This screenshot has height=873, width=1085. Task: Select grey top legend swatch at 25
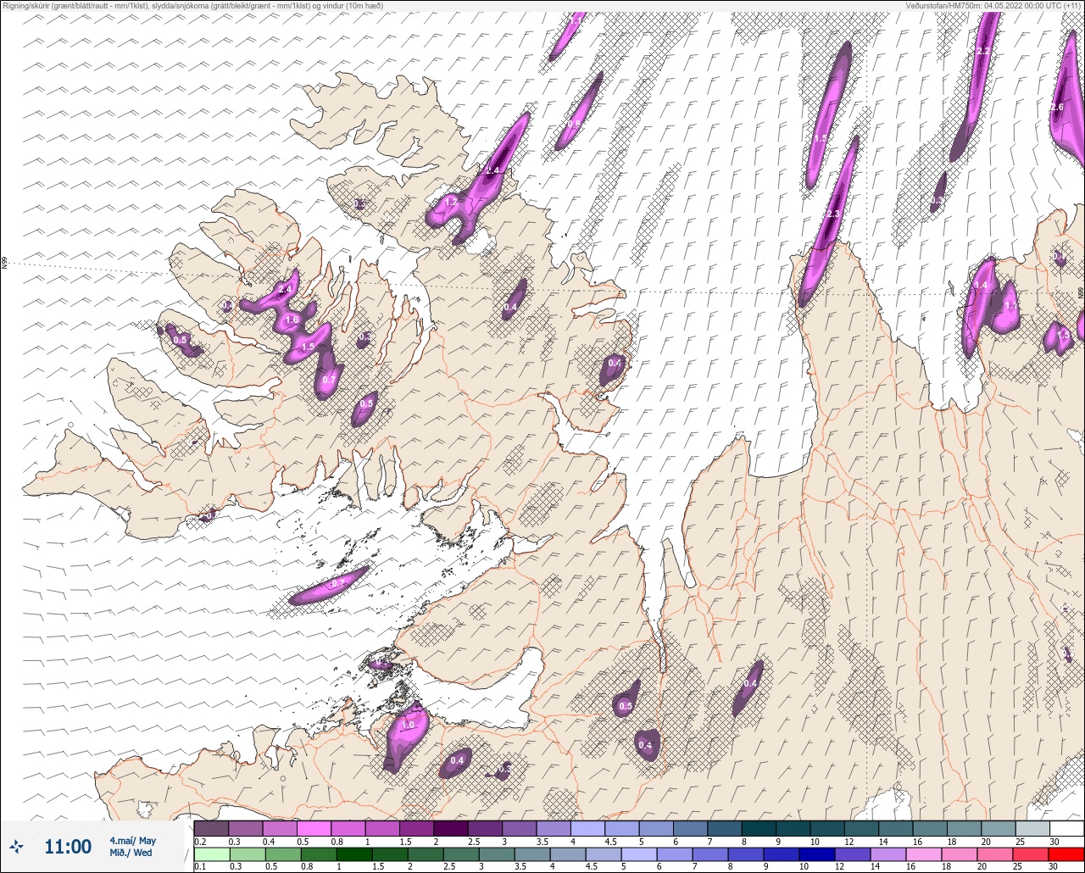coord(1032,828)
